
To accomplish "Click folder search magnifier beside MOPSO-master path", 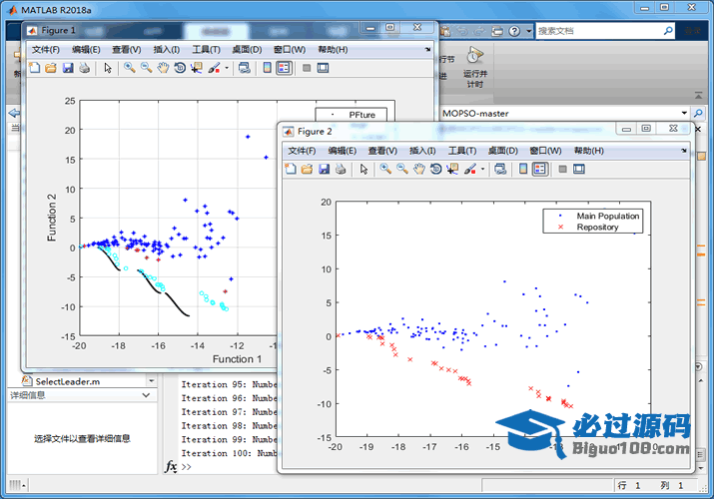I will 698,113.
